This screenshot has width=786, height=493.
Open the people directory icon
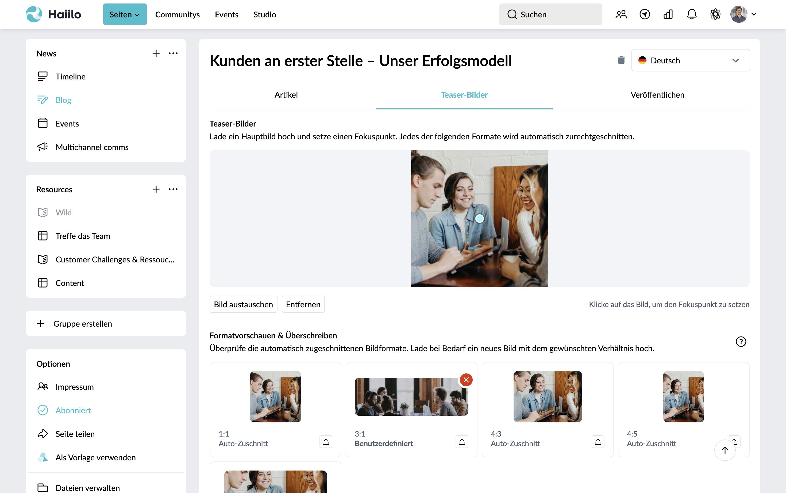(621, 14)
